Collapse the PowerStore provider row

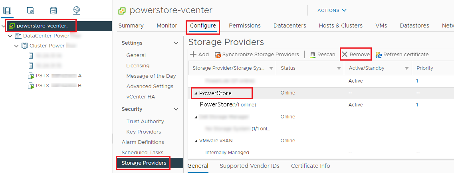[196, 93]
